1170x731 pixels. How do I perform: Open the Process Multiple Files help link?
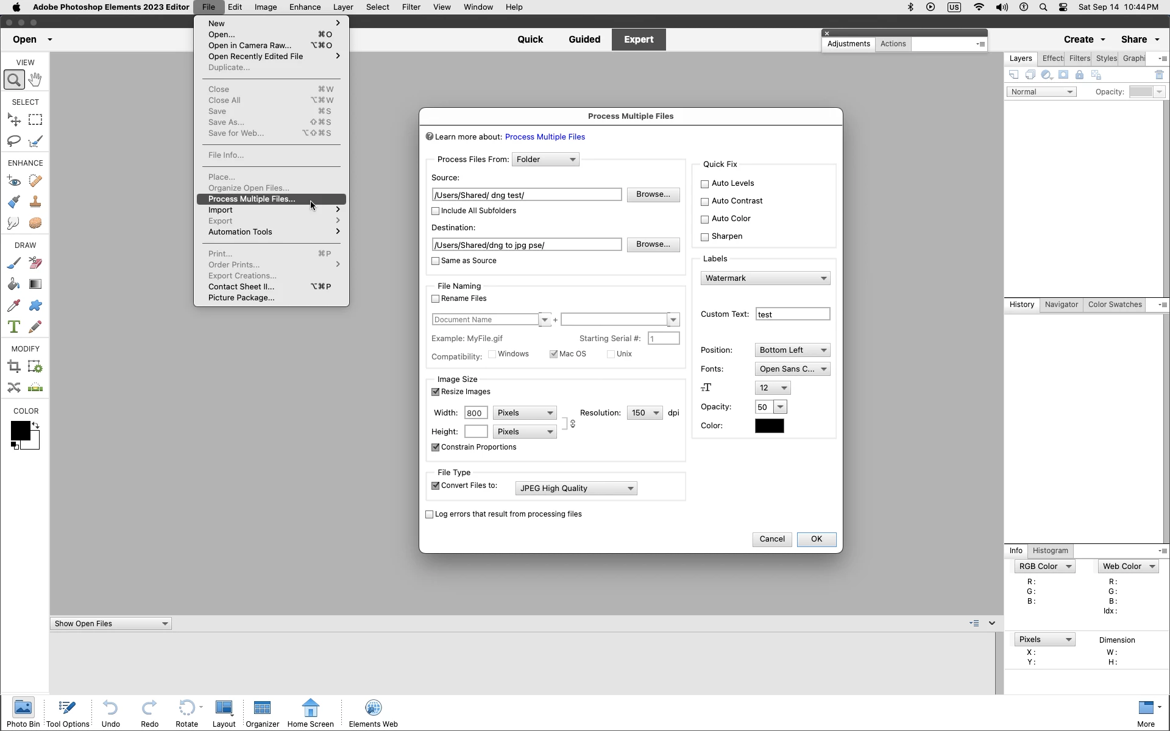pos(545,137)
